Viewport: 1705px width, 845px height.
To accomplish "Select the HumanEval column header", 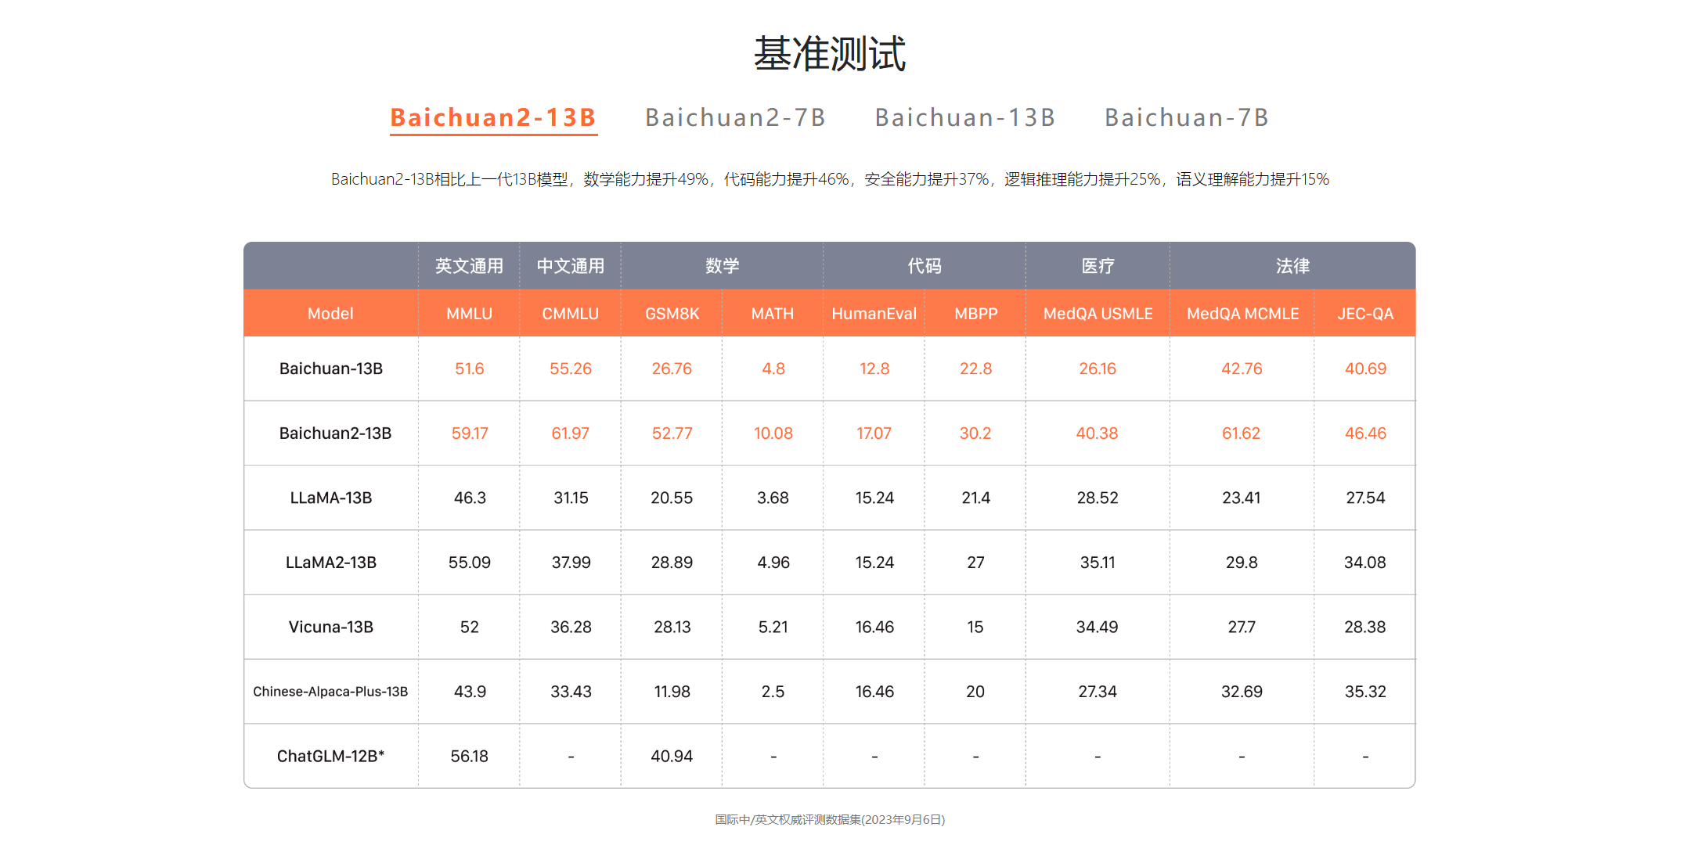I will tap(874, 314).
